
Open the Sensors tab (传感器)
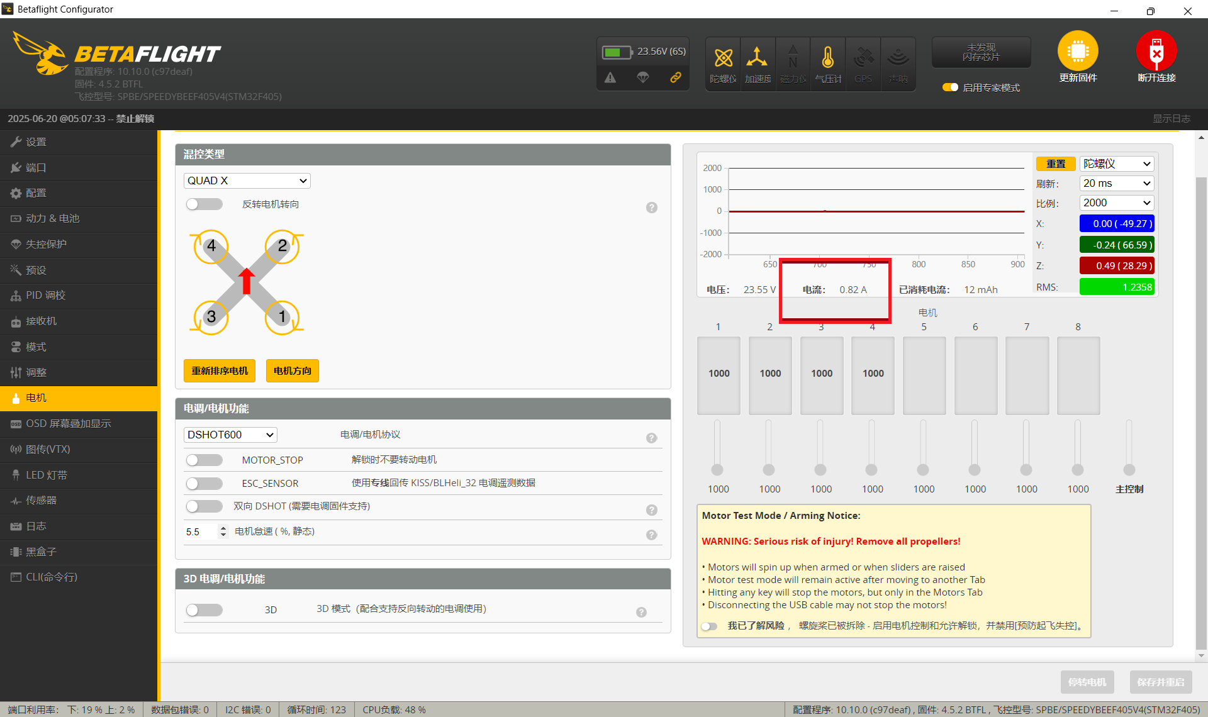(x=79, y=501)
